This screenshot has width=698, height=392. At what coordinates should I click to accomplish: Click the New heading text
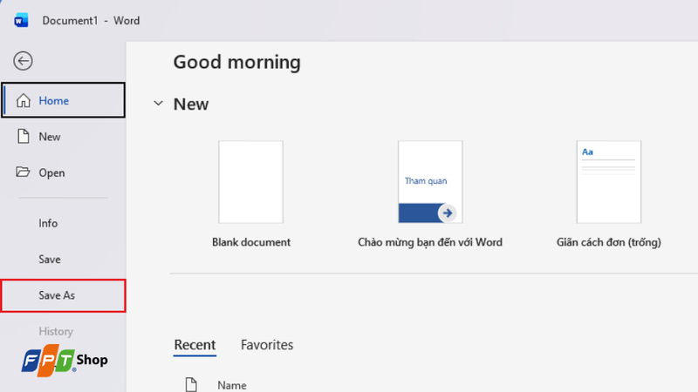point(191,104)
